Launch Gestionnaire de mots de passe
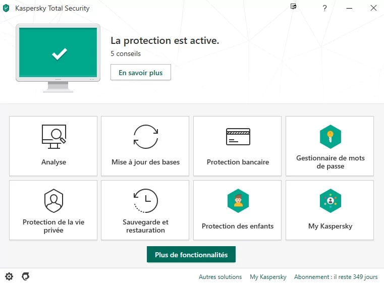The image size is (384, 284). pos(330,146)
